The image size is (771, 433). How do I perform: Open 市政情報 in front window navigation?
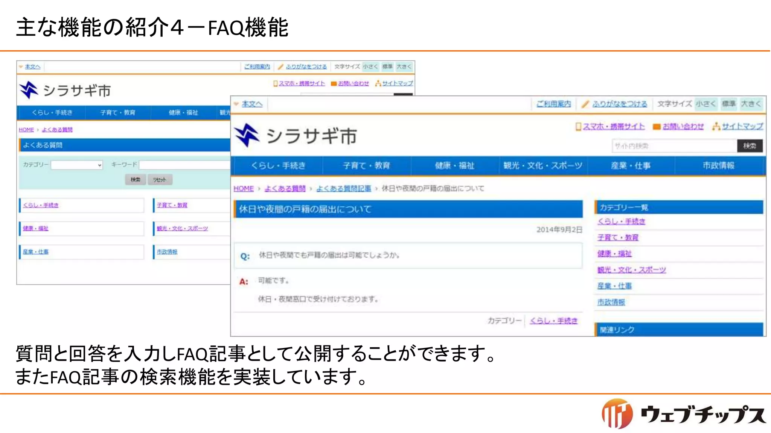point(719,166)
